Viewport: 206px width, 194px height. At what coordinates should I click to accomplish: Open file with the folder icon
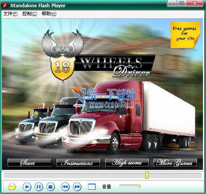pos(12,187)
